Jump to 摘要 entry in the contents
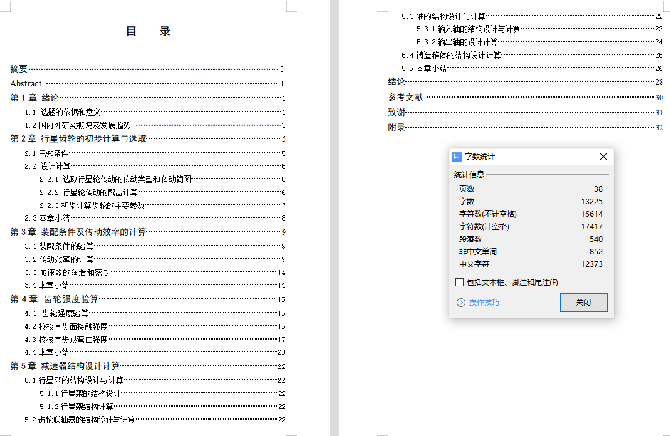Image resolution: width=670 pixels, height=436 pixels. 19,70
